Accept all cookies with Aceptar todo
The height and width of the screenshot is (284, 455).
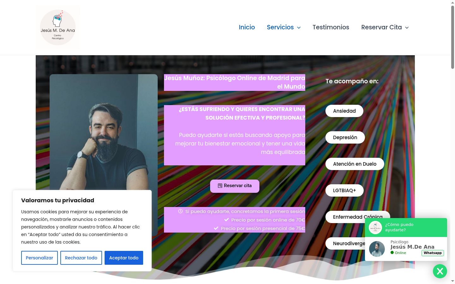point(124,258)
